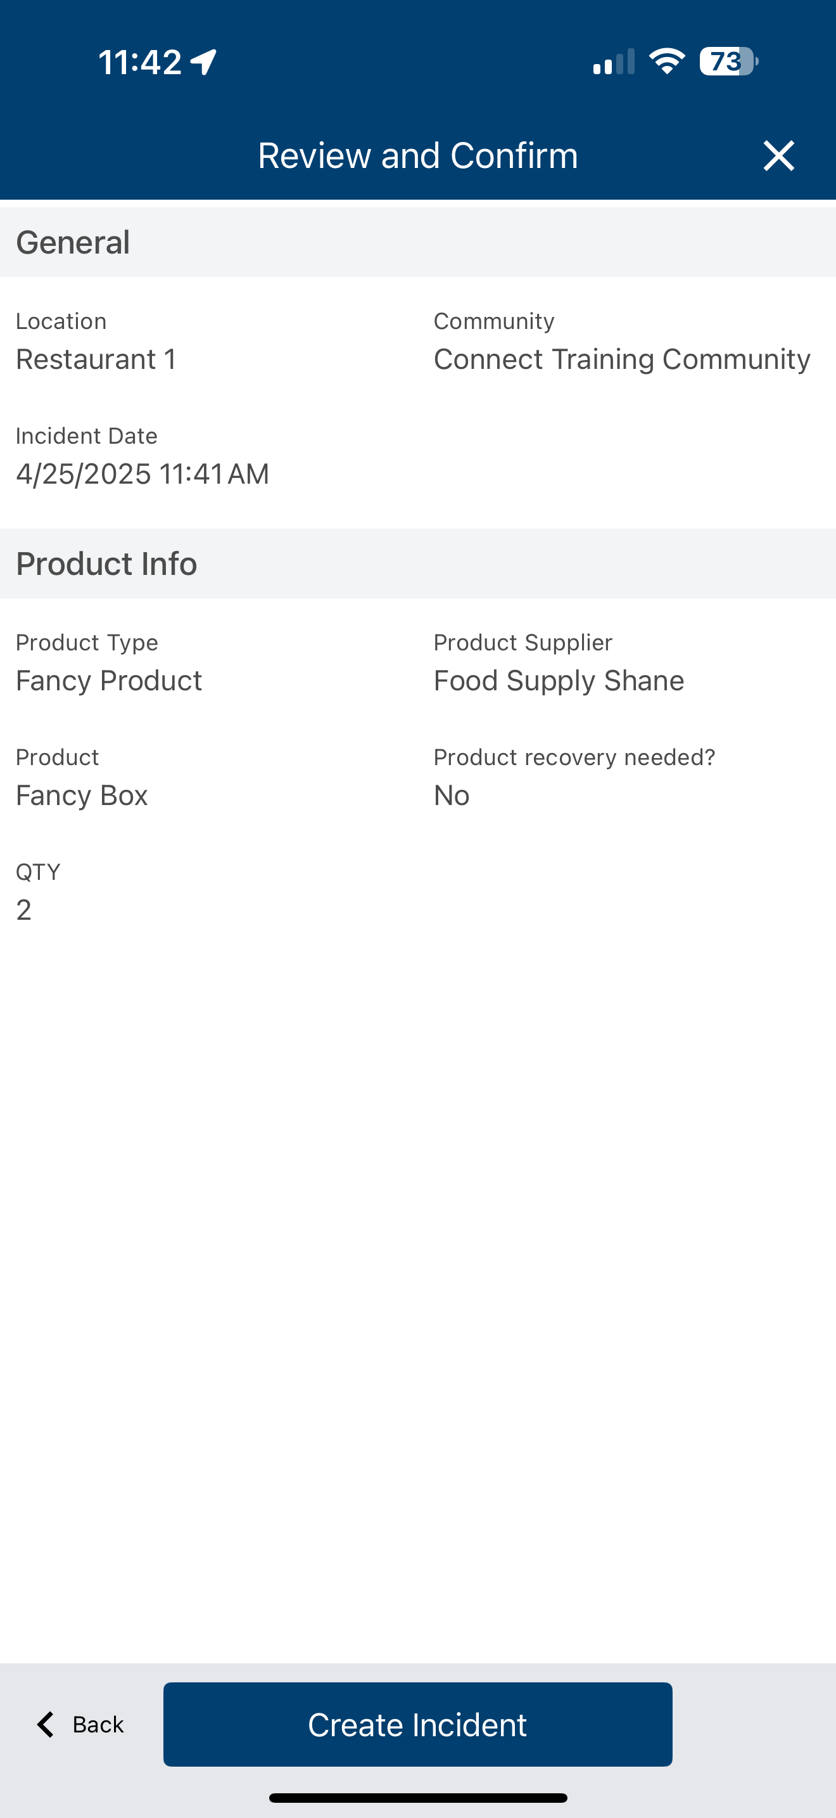The width and height of the screenshot is (836, 1818).
Task: Tap the status bar time 11:42
Action: (139, 62)
